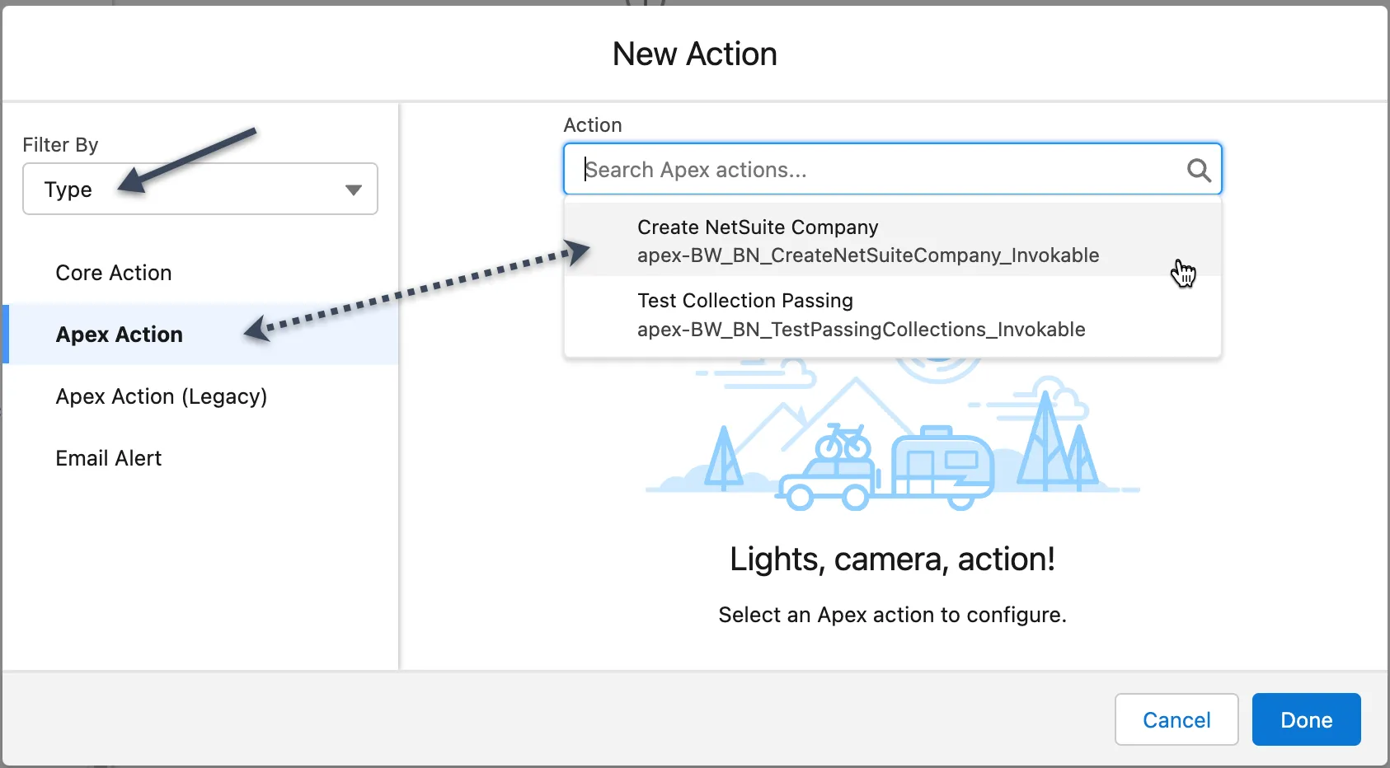Viewport: 1390px width, 768px height.
Task: Cancel the New Action dialog
Action: pyautogui.click(x=1176, y=719)
